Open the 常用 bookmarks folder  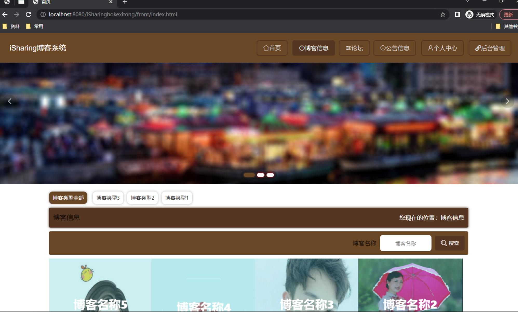point(35,26)
